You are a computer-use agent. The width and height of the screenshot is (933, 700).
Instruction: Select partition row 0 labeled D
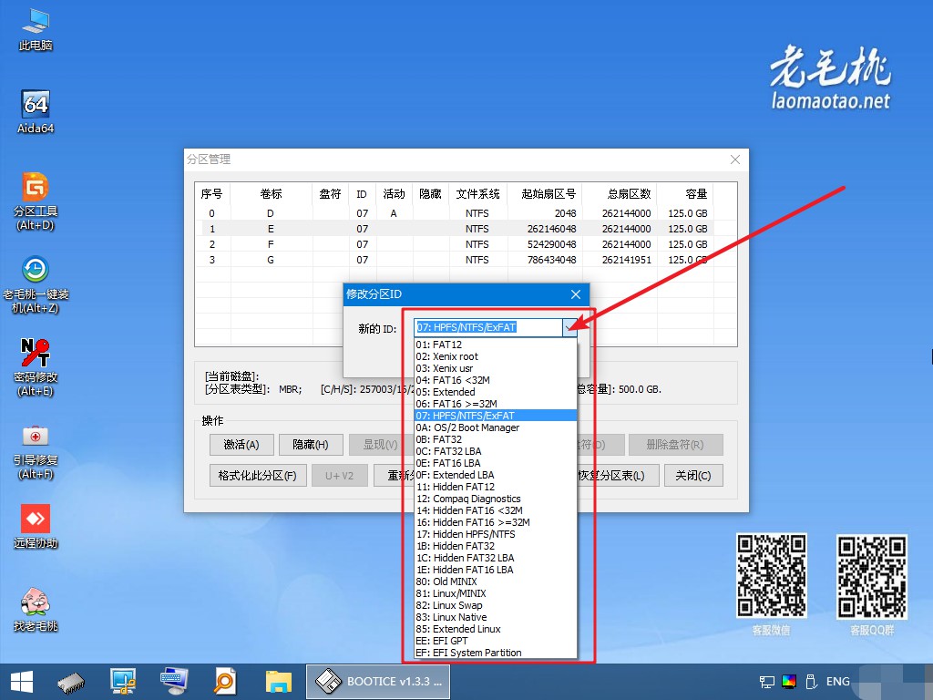pyautogui.click(x=455, y=213)
